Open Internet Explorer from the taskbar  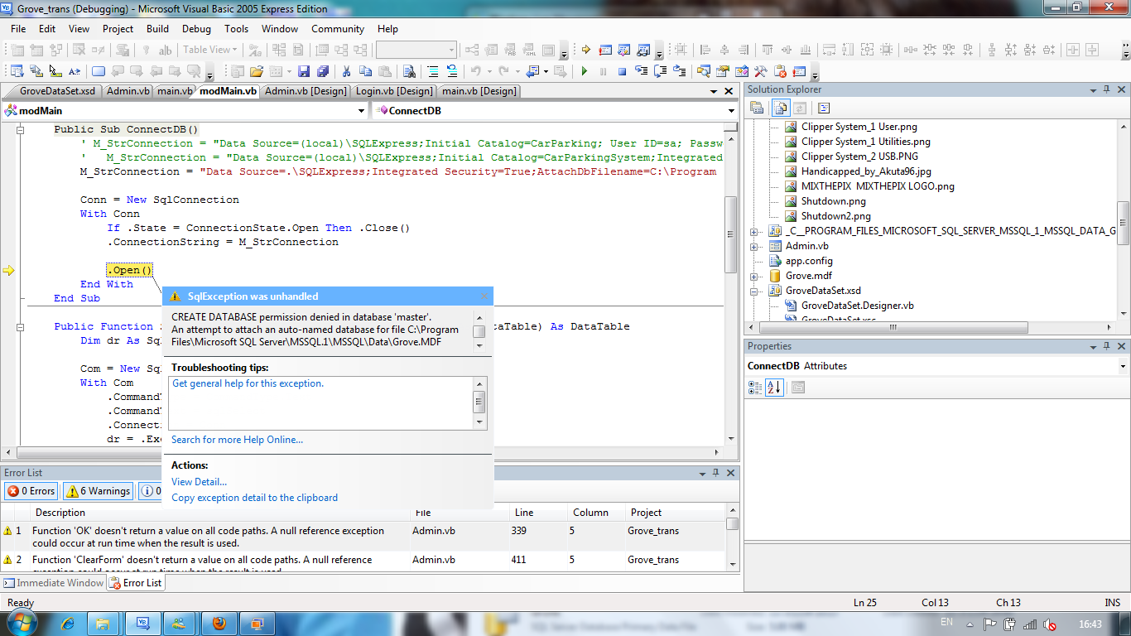(x=68, y=623)
